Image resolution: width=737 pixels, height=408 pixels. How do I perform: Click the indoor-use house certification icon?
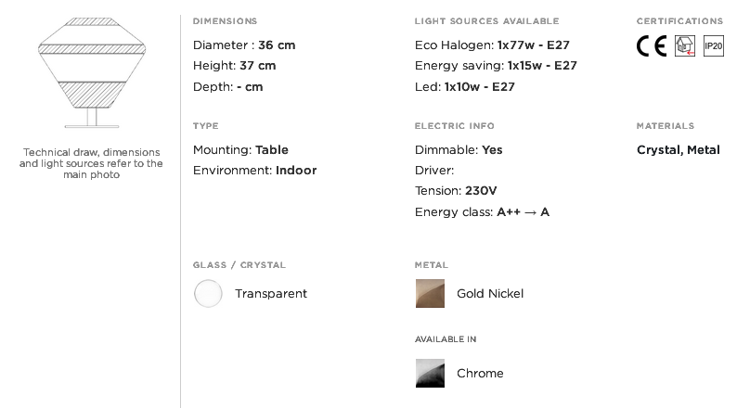[x=684, y=46]
